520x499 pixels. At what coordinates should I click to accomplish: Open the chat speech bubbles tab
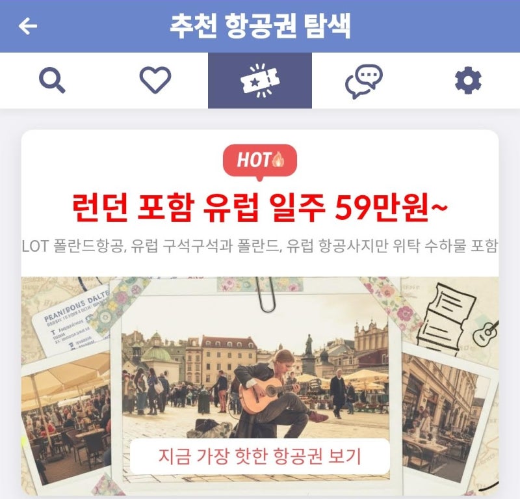[364, 81]
